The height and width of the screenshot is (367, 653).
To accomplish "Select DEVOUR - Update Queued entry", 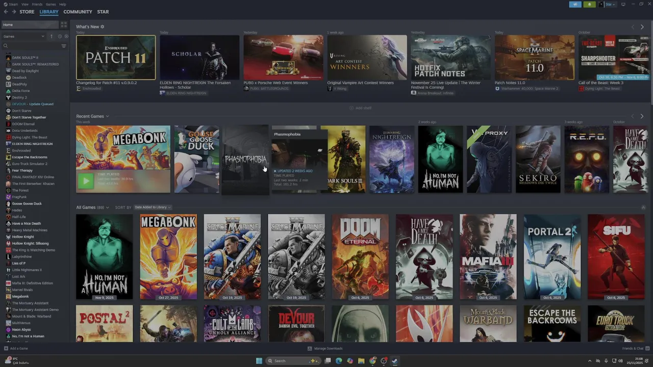I will tap(33, 104).
